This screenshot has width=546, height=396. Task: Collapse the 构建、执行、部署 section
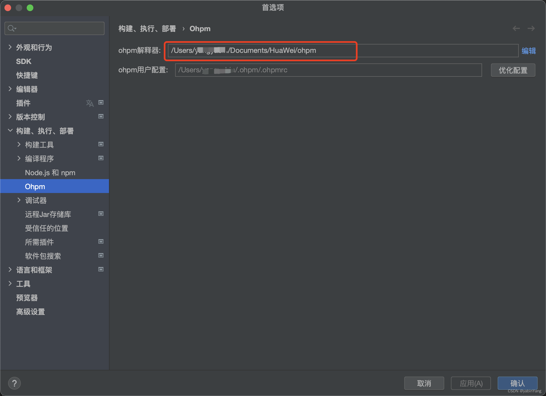click(x=10, y=130)
